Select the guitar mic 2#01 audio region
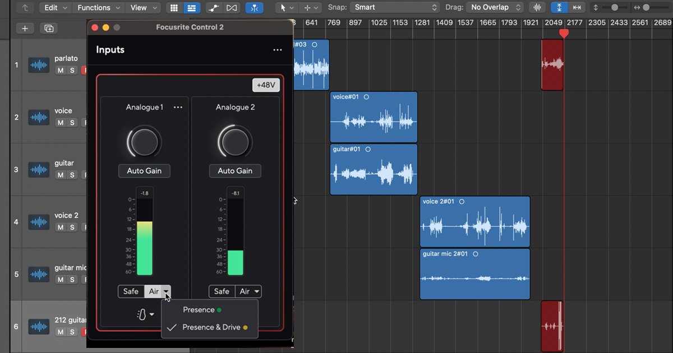This screenshot has width=673, height=353. (475, 274)
